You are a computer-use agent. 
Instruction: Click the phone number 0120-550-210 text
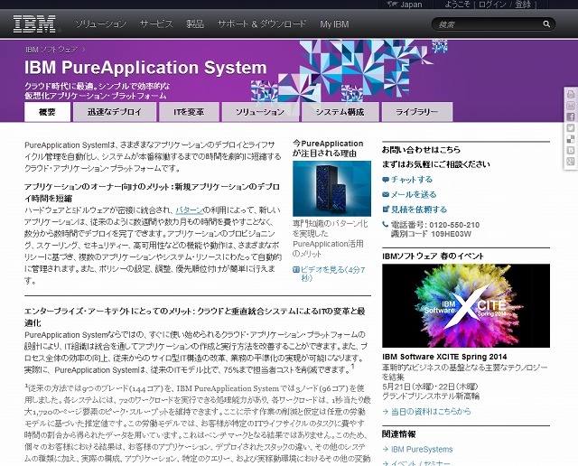pos(454,225)
